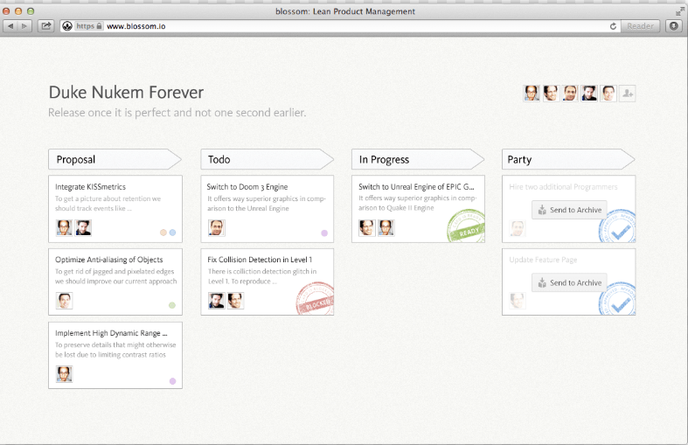Click the browser share icon

click(x=46, y=26)
